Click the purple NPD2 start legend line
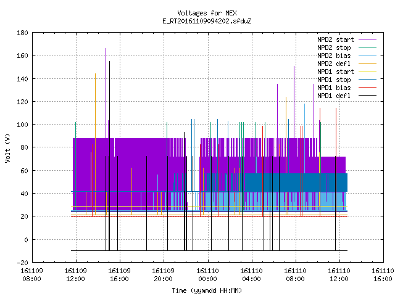Screen dimensions: 395x296 click(367, 39)
